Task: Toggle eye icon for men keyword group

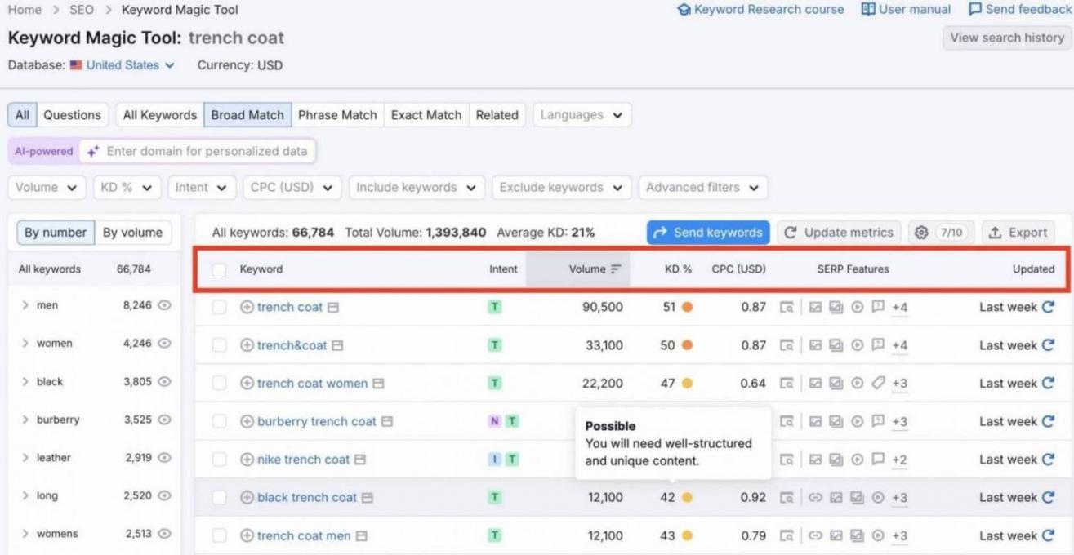Action: click(164, 305)
